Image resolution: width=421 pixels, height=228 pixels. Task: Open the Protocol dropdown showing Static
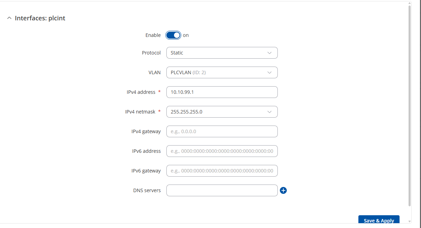pos(222,53)
